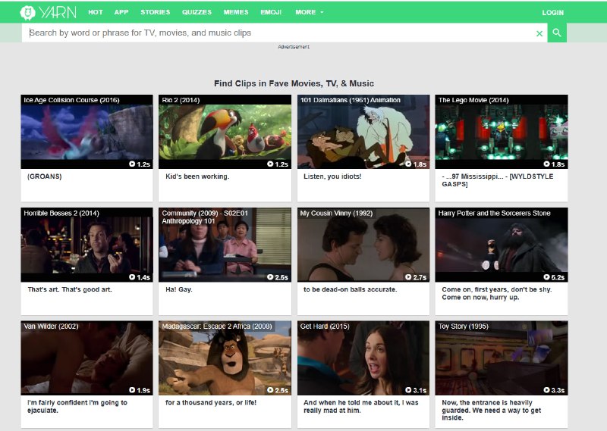The image size is (607, 431).
Task: Clear the search field with the X icon
Action: (x=539, y=33)
